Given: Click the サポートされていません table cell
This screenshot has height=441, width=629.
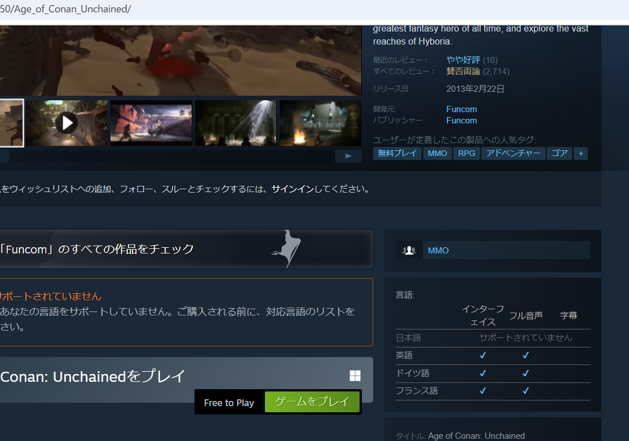Looking at the screenshot, I should pyautogui.click(x=525, y=337).
